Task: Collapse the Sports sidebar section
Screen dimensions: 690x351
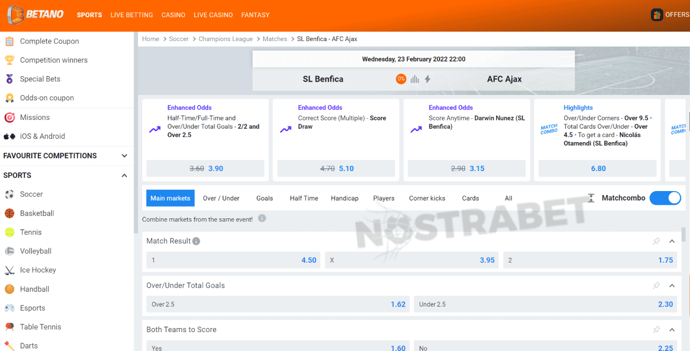Action: pyautogui.click(x=124, y=175)
